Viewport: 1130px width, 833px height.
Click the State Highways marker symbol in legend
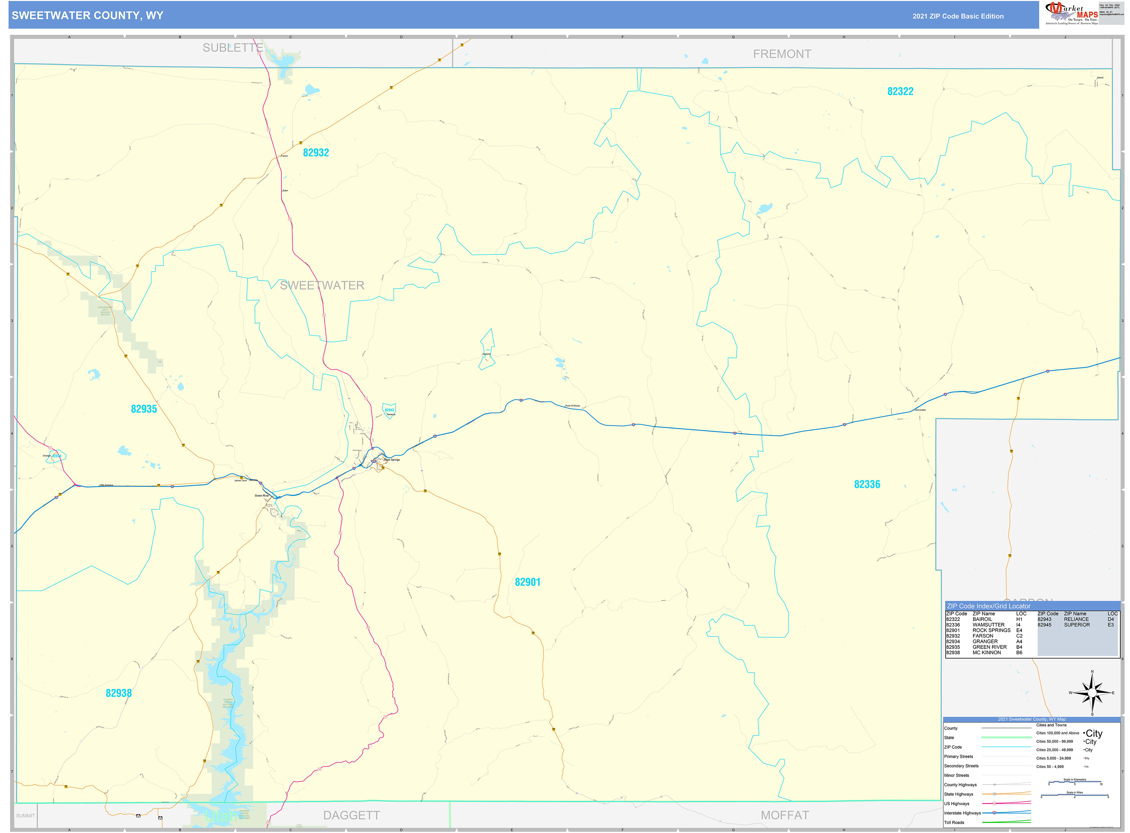(995, 794)
